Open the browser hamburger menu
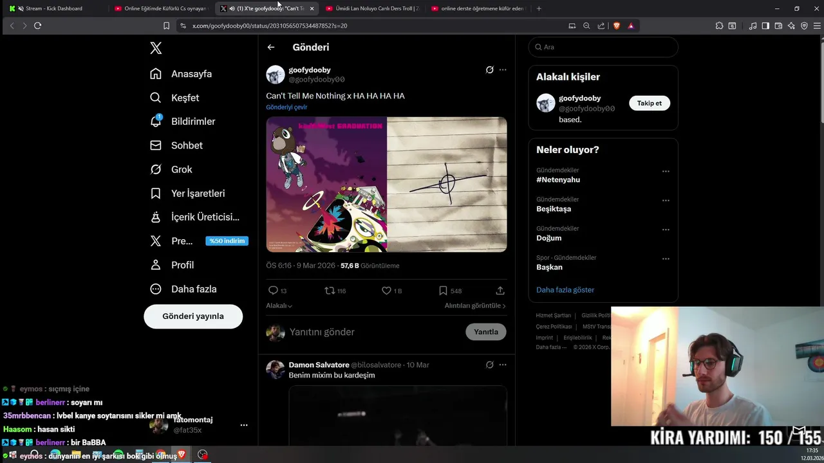The image size is (824, 463). point(816,26)
